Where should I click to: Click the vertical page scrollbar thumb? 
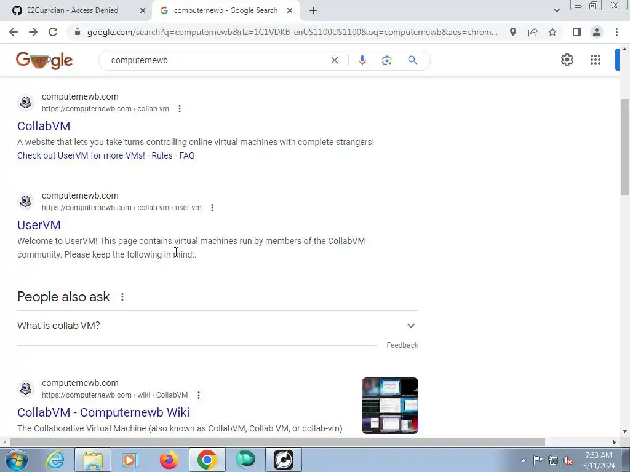(x=625, y=147)
